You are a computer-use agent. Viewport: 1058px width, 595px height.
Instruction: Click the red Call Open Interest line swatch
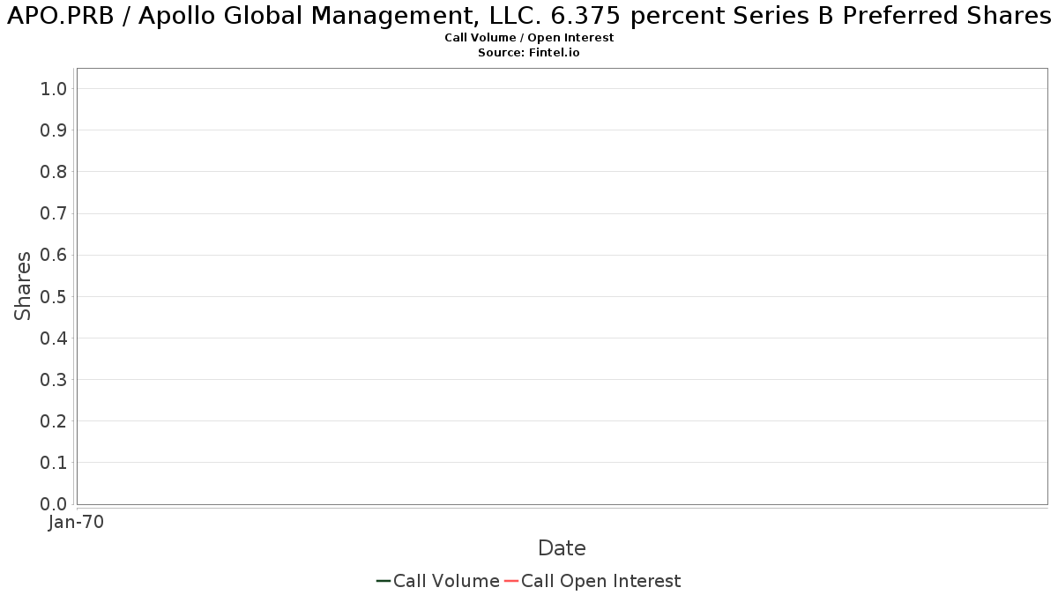[x=510, y=581]
